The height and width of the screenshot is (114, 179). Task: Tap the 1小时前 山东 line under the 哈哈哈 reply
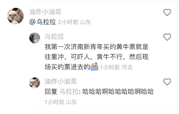[x=61, y=102]
